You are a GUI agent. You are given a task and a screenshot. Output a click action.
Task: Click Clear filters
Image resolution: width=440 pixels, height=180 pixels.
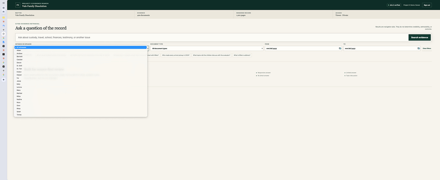coord(427,48)
